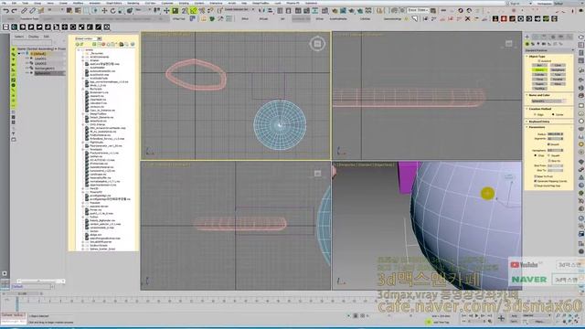Image resolution: width=585 pixels, height=329 pixels.
Task: Click the Cylinder primitive button
Action: click(x=539, y=75)
